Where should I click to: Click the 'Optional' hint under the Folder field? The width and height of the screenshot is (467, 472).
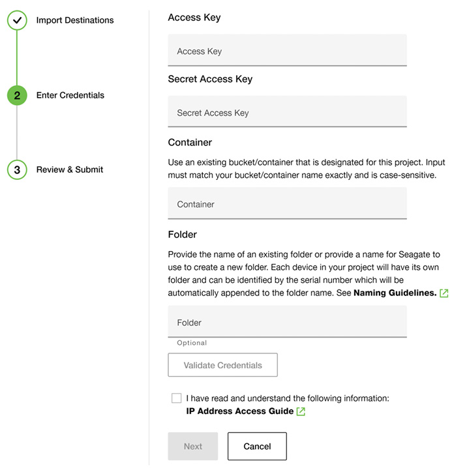(x=192, y=343)
